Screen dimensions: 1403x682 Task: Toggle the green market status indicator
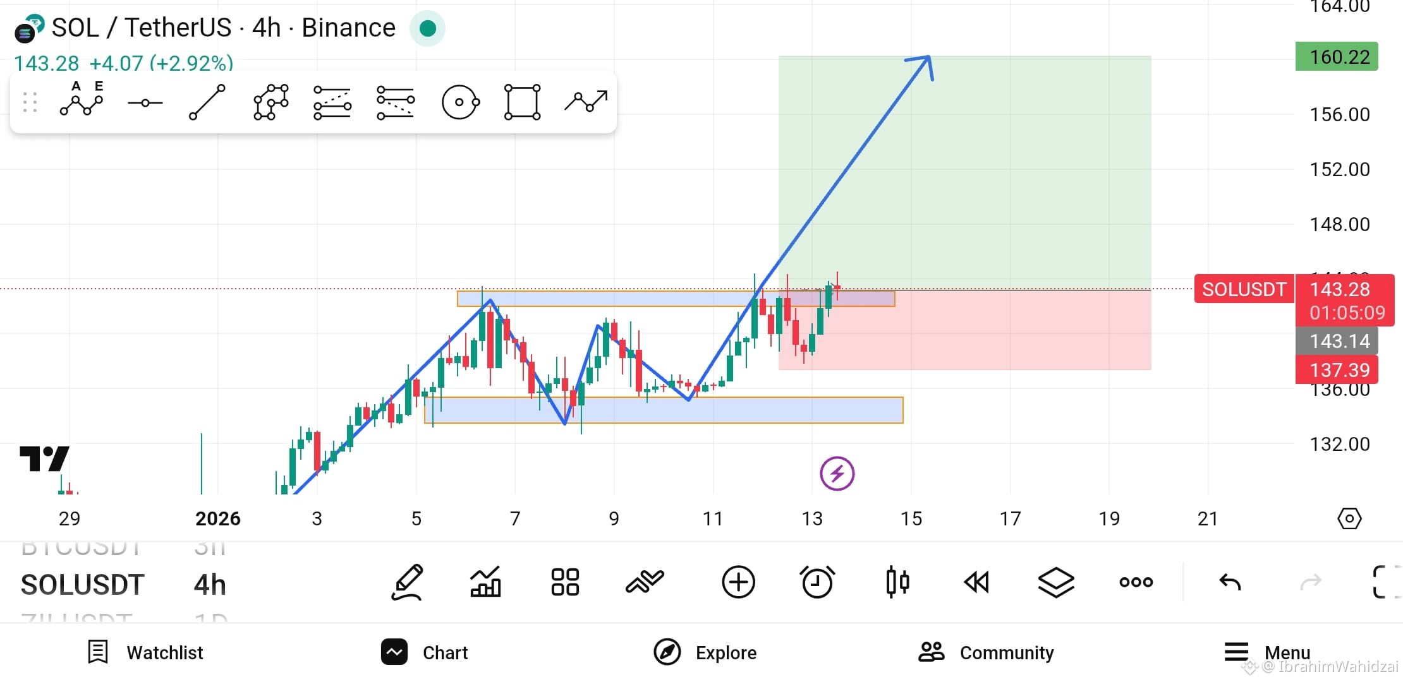pos(428,28)
